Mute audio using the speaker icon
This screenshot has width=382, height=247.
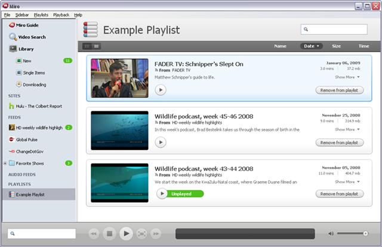pos(331,234)
